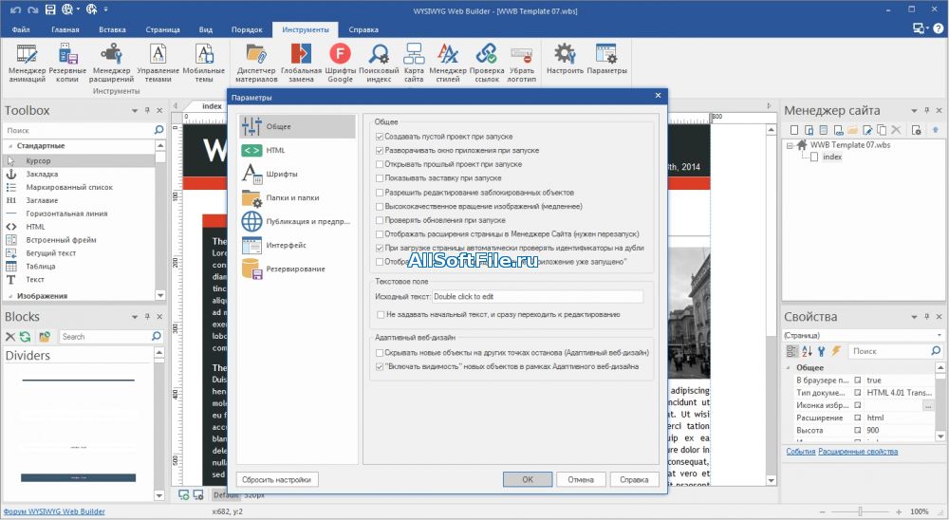Viewport: 949px width, 520px height.
Task: Switch to Страница ribbon tab
Action: pos(163,29)
